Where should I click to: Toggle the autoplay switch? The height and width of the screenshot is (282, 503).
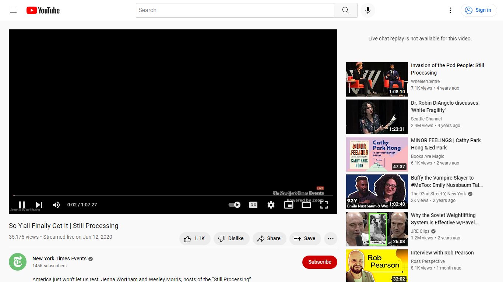point(235,205)
